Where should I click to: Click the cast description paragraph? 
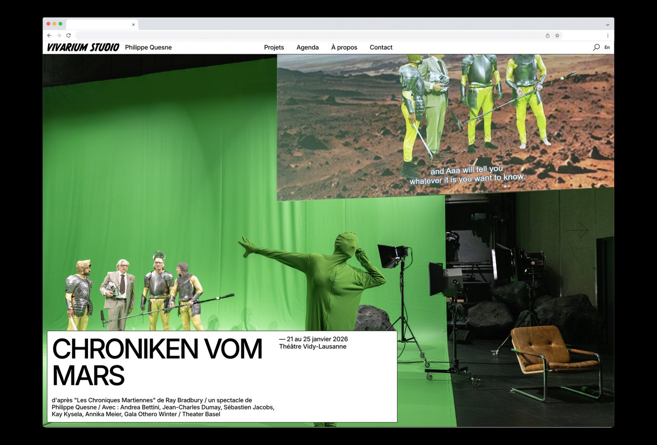[x=163, y=407]
